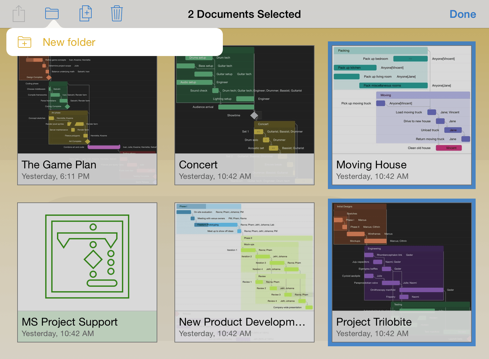Screen dimensions: 489x359
Task: Tap Done to finish selection
Action: [x=463, y=14]
